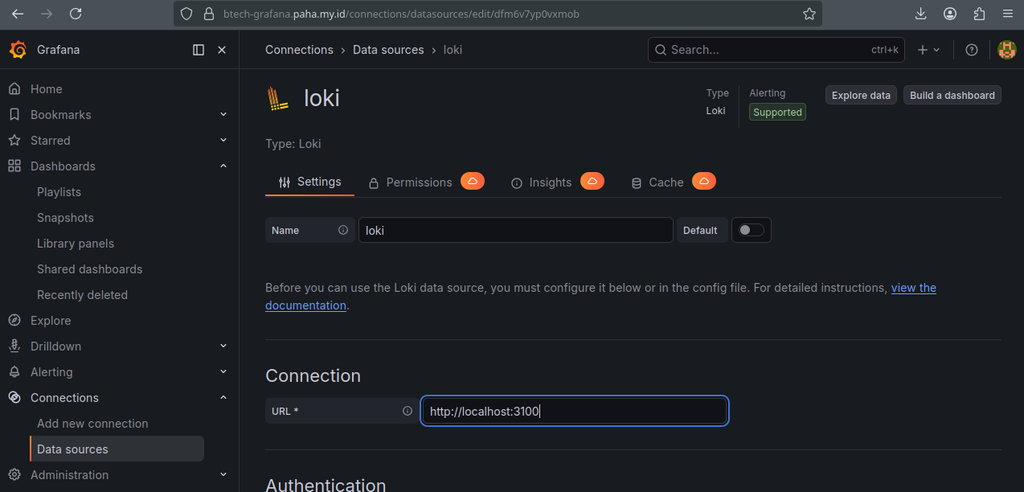The image size is (1024, 492).
Task: Open the plus new menu
Action: click(928, 50)
